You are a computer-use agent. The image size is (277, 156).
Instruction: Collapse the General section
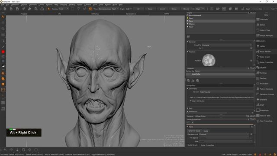click(188, 42)
